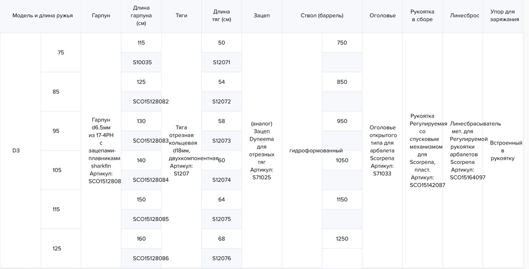Select harpoon length 140 cell
529x269 pixels.
click(142, 160)
